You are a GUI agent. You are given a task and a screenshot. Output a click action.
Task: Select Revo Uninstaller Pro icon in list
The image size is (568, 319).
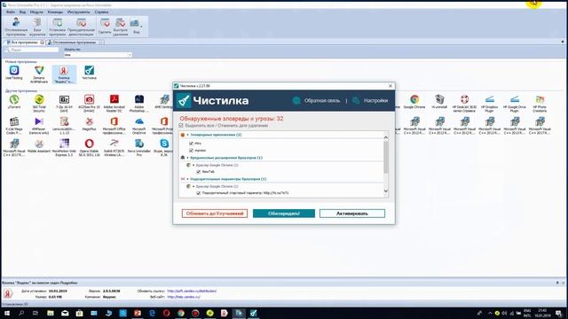139,148
